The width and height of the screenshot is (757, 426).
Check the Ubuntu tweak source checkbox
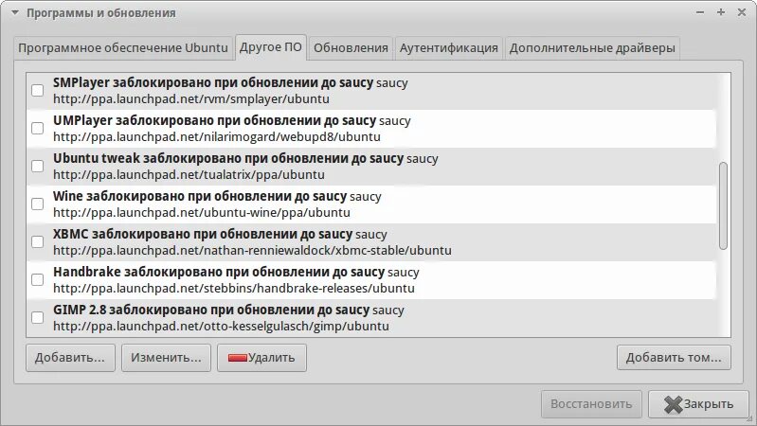click(x=38, y=166)
